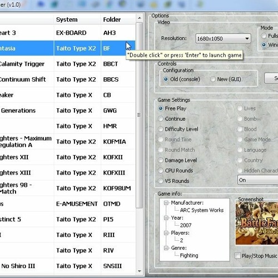Select the row with folder KOFMIA
Screen dimensions: 278x278
[x=67, y=142]
